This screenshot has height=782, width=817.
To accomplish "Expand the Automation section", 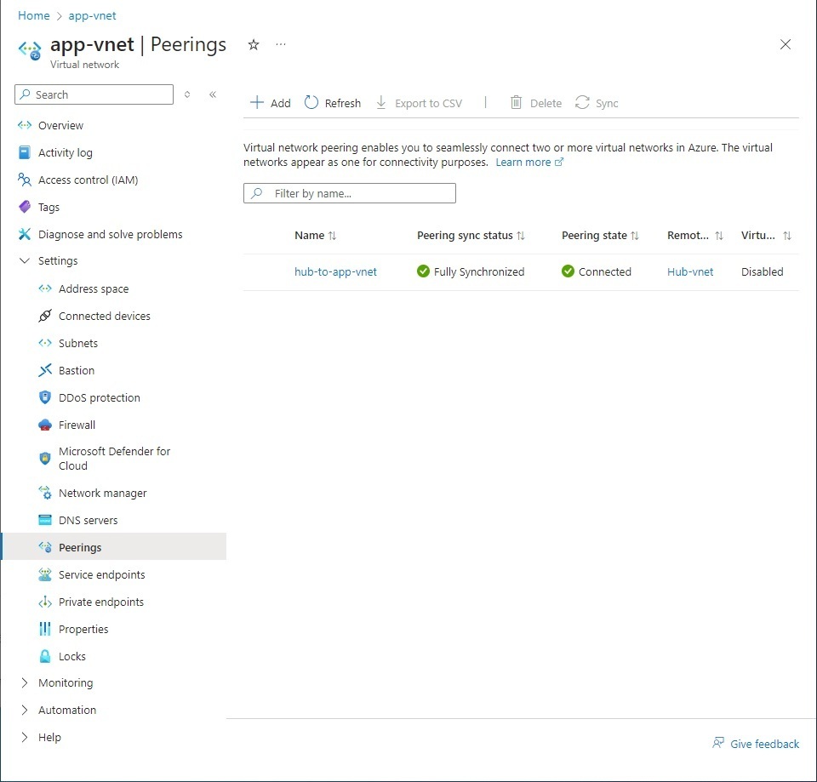I will (x=24, y=710).
